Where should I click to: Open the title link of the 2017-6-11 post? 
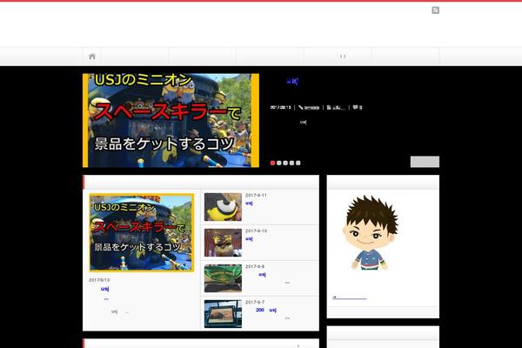(249, 204)
